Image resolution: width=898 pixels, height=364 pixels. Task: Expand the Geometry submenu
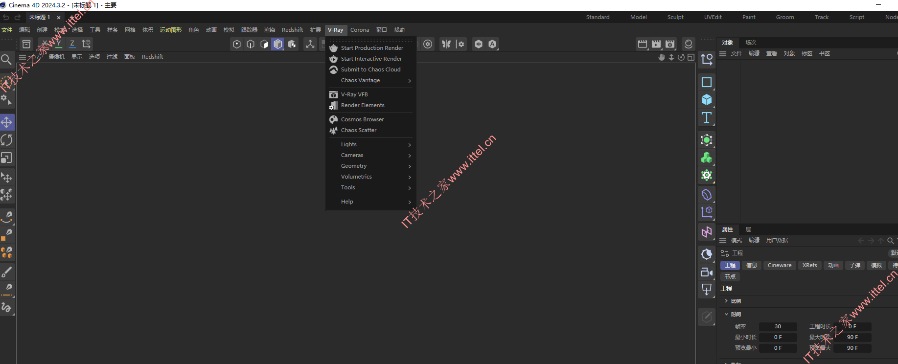click(371, 166)
